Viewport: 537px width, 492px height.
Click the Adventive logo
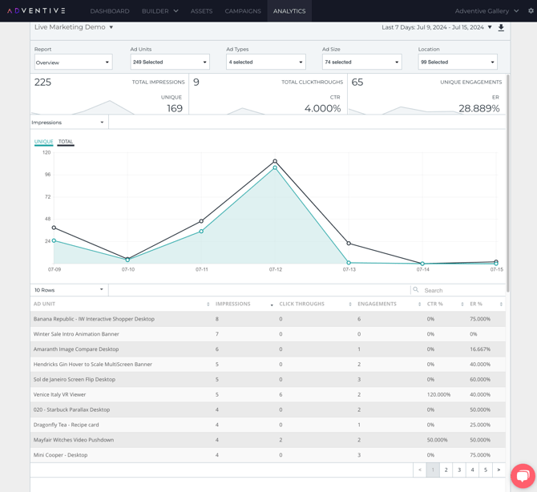37,11
